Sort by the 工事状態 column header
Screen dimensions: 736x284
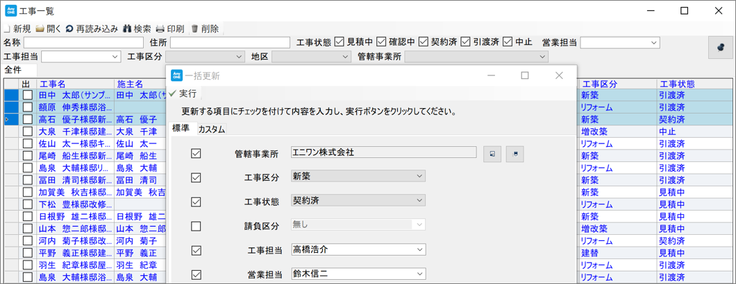coord(694,84)
